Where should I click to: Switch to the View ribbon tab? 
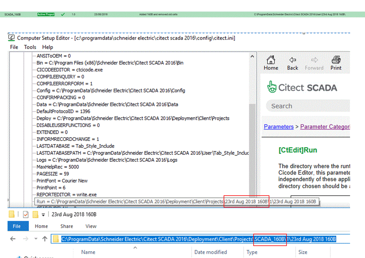click(x=91, y=226)
